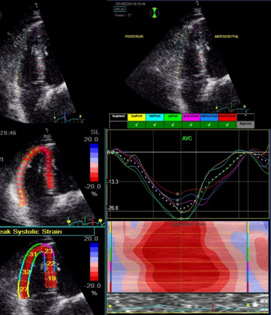
Task: Select the green apPost segment header
Action: click(172, 117)
